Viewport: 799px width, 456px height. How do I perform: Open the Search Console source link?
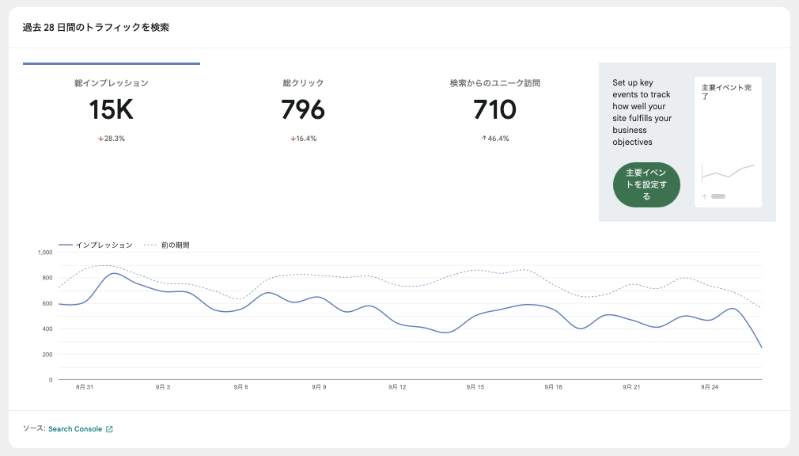(x=75, y=429)
